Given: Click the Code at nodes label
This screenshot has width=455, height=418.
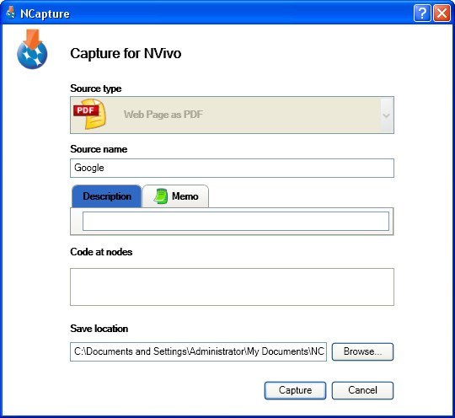Looking at the screenshot, I should pyautogui.click(x=101, y=252).
